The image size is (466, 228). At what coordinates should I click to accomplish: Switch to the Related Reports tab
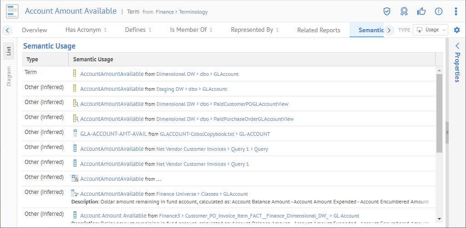pyautogui.click(x=319, y=30)
